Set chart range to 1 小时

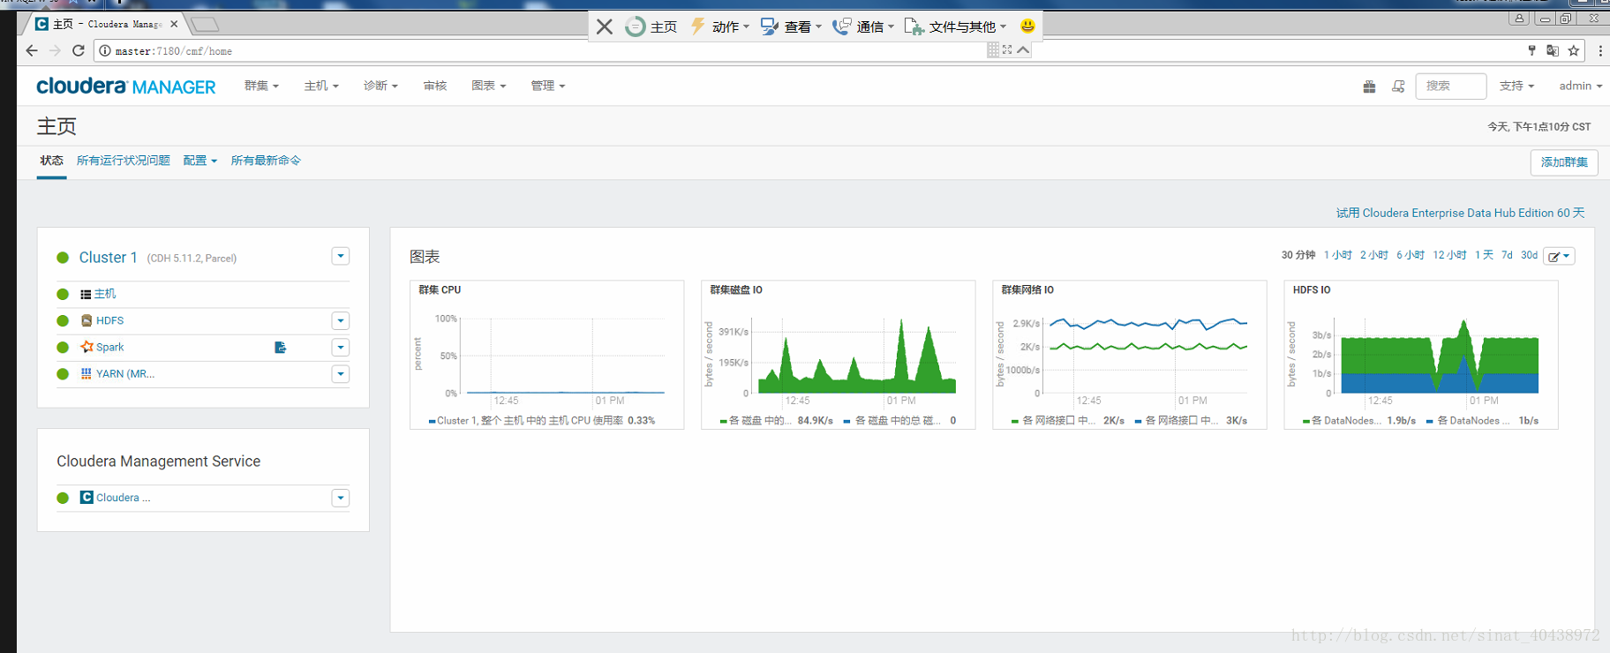point(1338,255)
